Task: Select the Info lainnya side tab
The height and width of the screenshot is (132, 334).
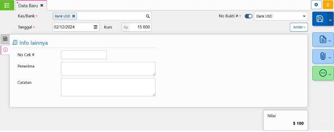Action: tap(5, 50)
